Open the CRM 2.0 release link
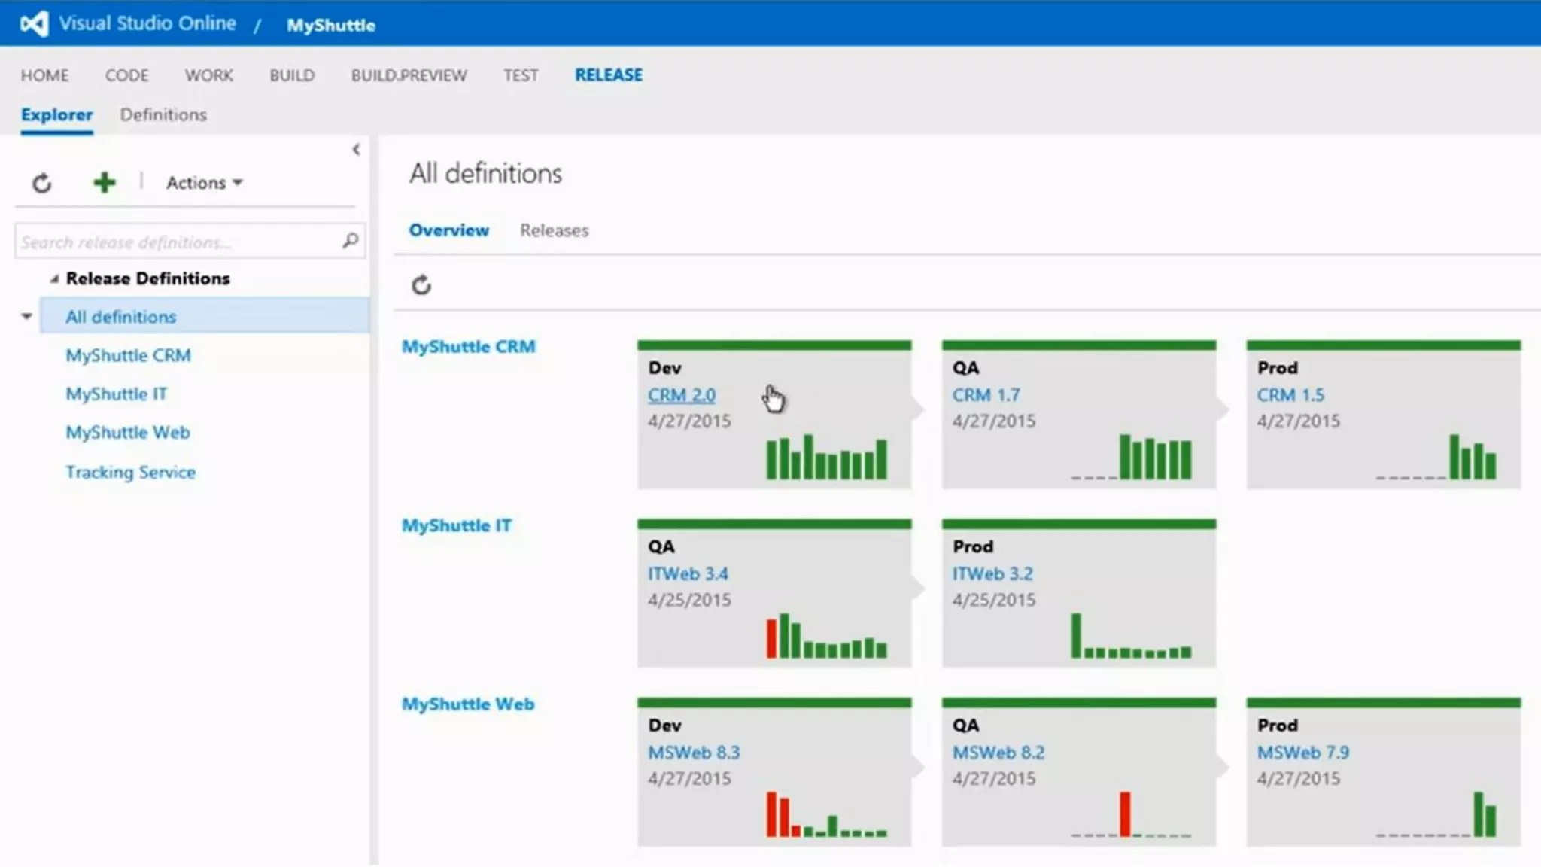 point(681,395)
